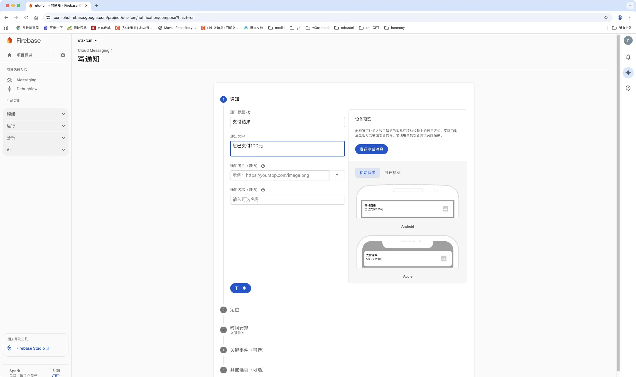
Task: Open Messaging in sidebar
Action: point(26,80)
